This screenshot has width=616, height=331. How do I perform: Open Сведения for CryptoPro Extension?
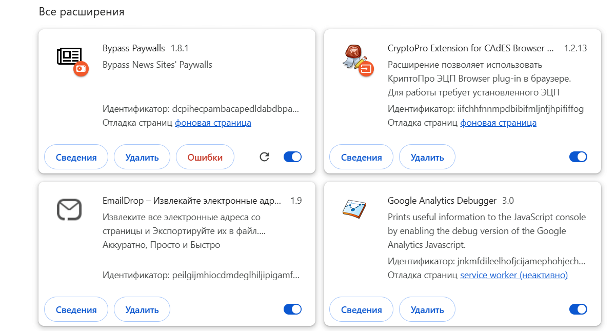362,157
